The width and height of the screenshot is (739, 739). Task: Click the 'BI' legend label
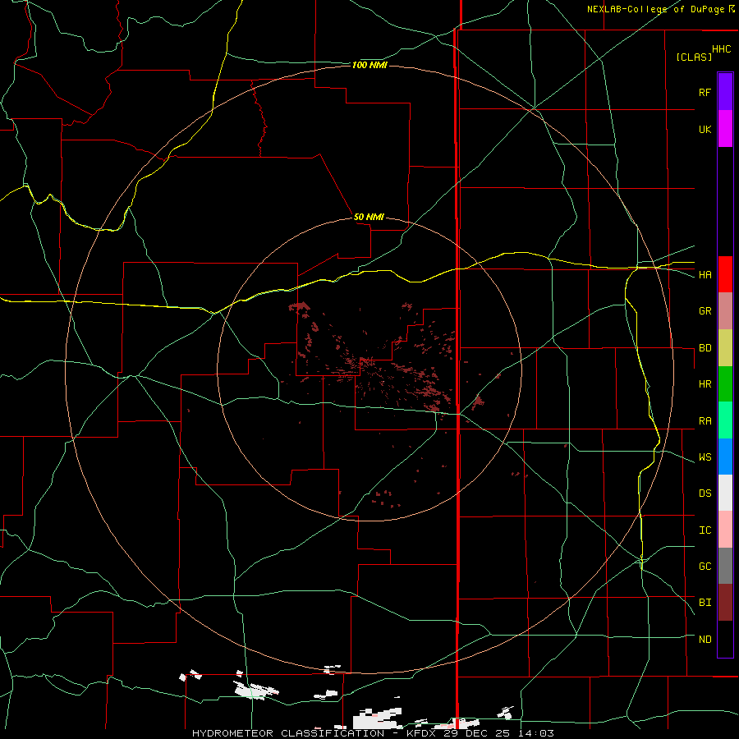[x=705, y=603]
